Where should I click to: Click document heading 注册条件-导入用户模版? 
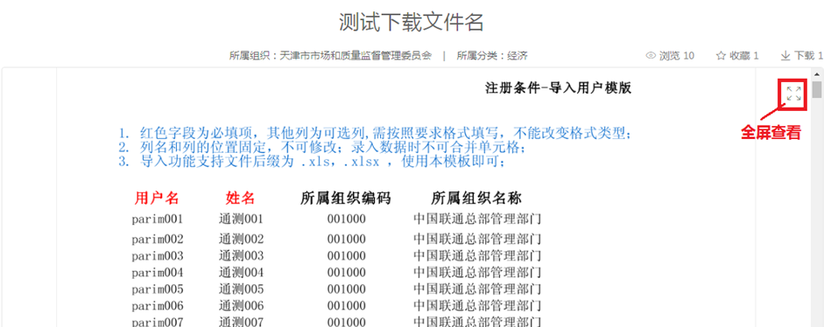559,87
